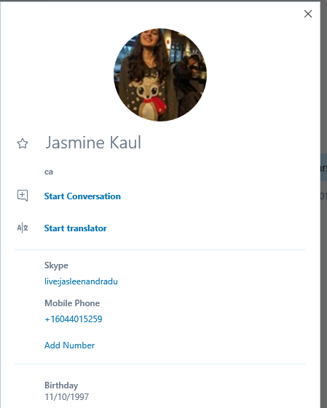Click the highlighted row behind the profile panel
The image size is (327, 408).
[323, 167]
